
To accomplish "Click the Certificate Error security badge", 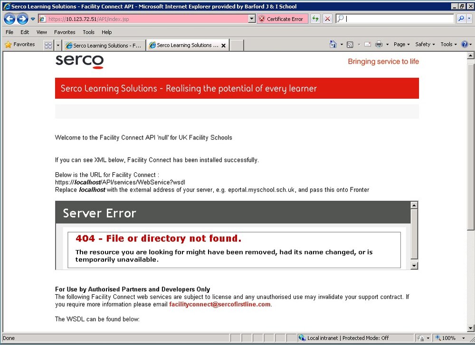I will tap(282, 19).
